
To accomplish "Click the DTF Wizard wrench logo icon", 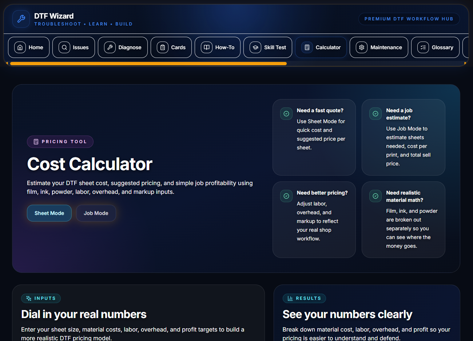I will [x=21, y=19].
